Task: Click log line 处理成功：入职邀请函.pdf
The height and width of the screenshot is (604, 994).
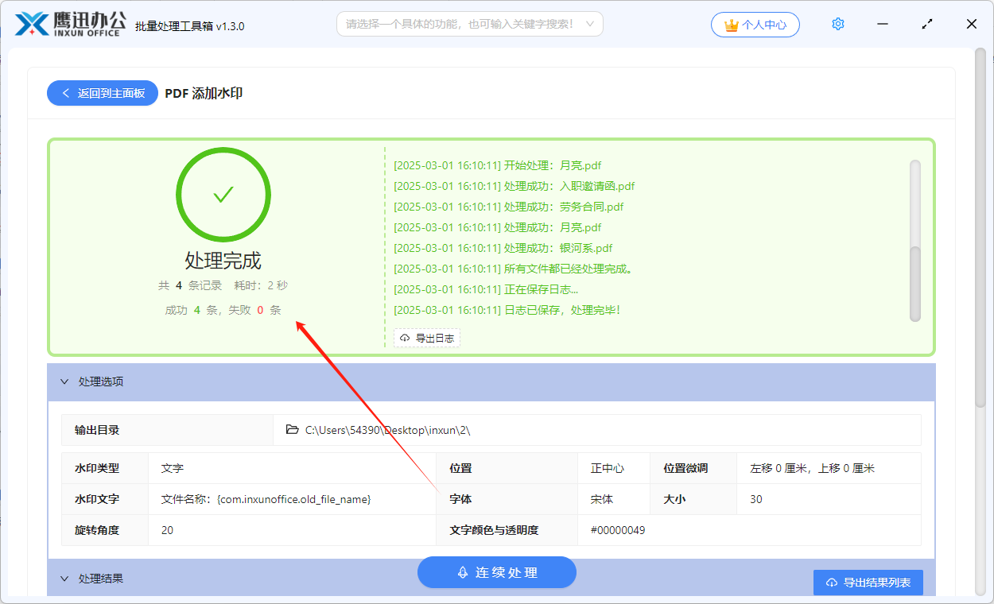Action: pos(514,186)
